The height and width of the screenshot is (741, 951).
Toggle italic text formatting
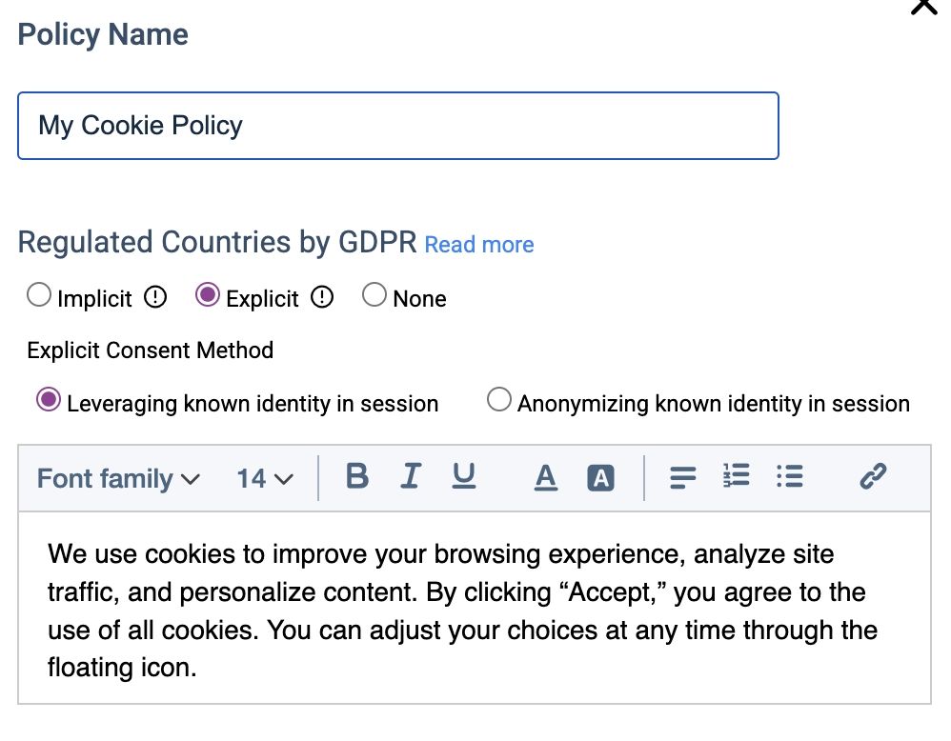click(x=411, y=476)
